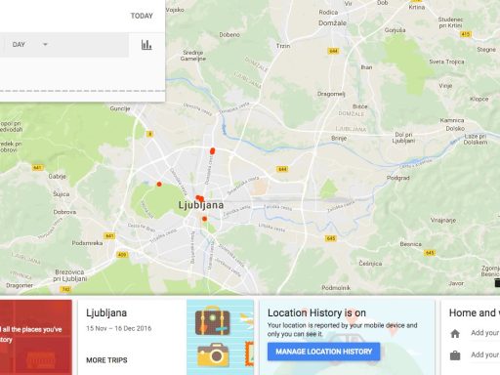Click the home icon beside Add your home

(x=455, y=334)
